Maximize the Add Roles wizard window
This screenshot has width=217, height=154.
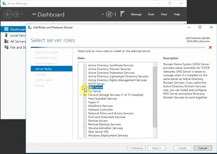click(200, 27)
